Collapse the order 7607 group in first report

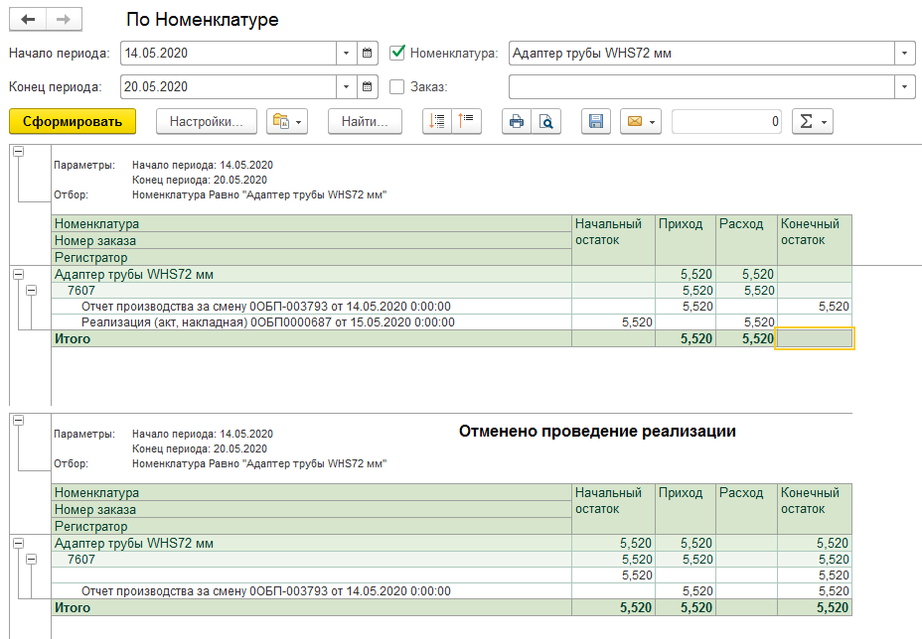point(30,291)
